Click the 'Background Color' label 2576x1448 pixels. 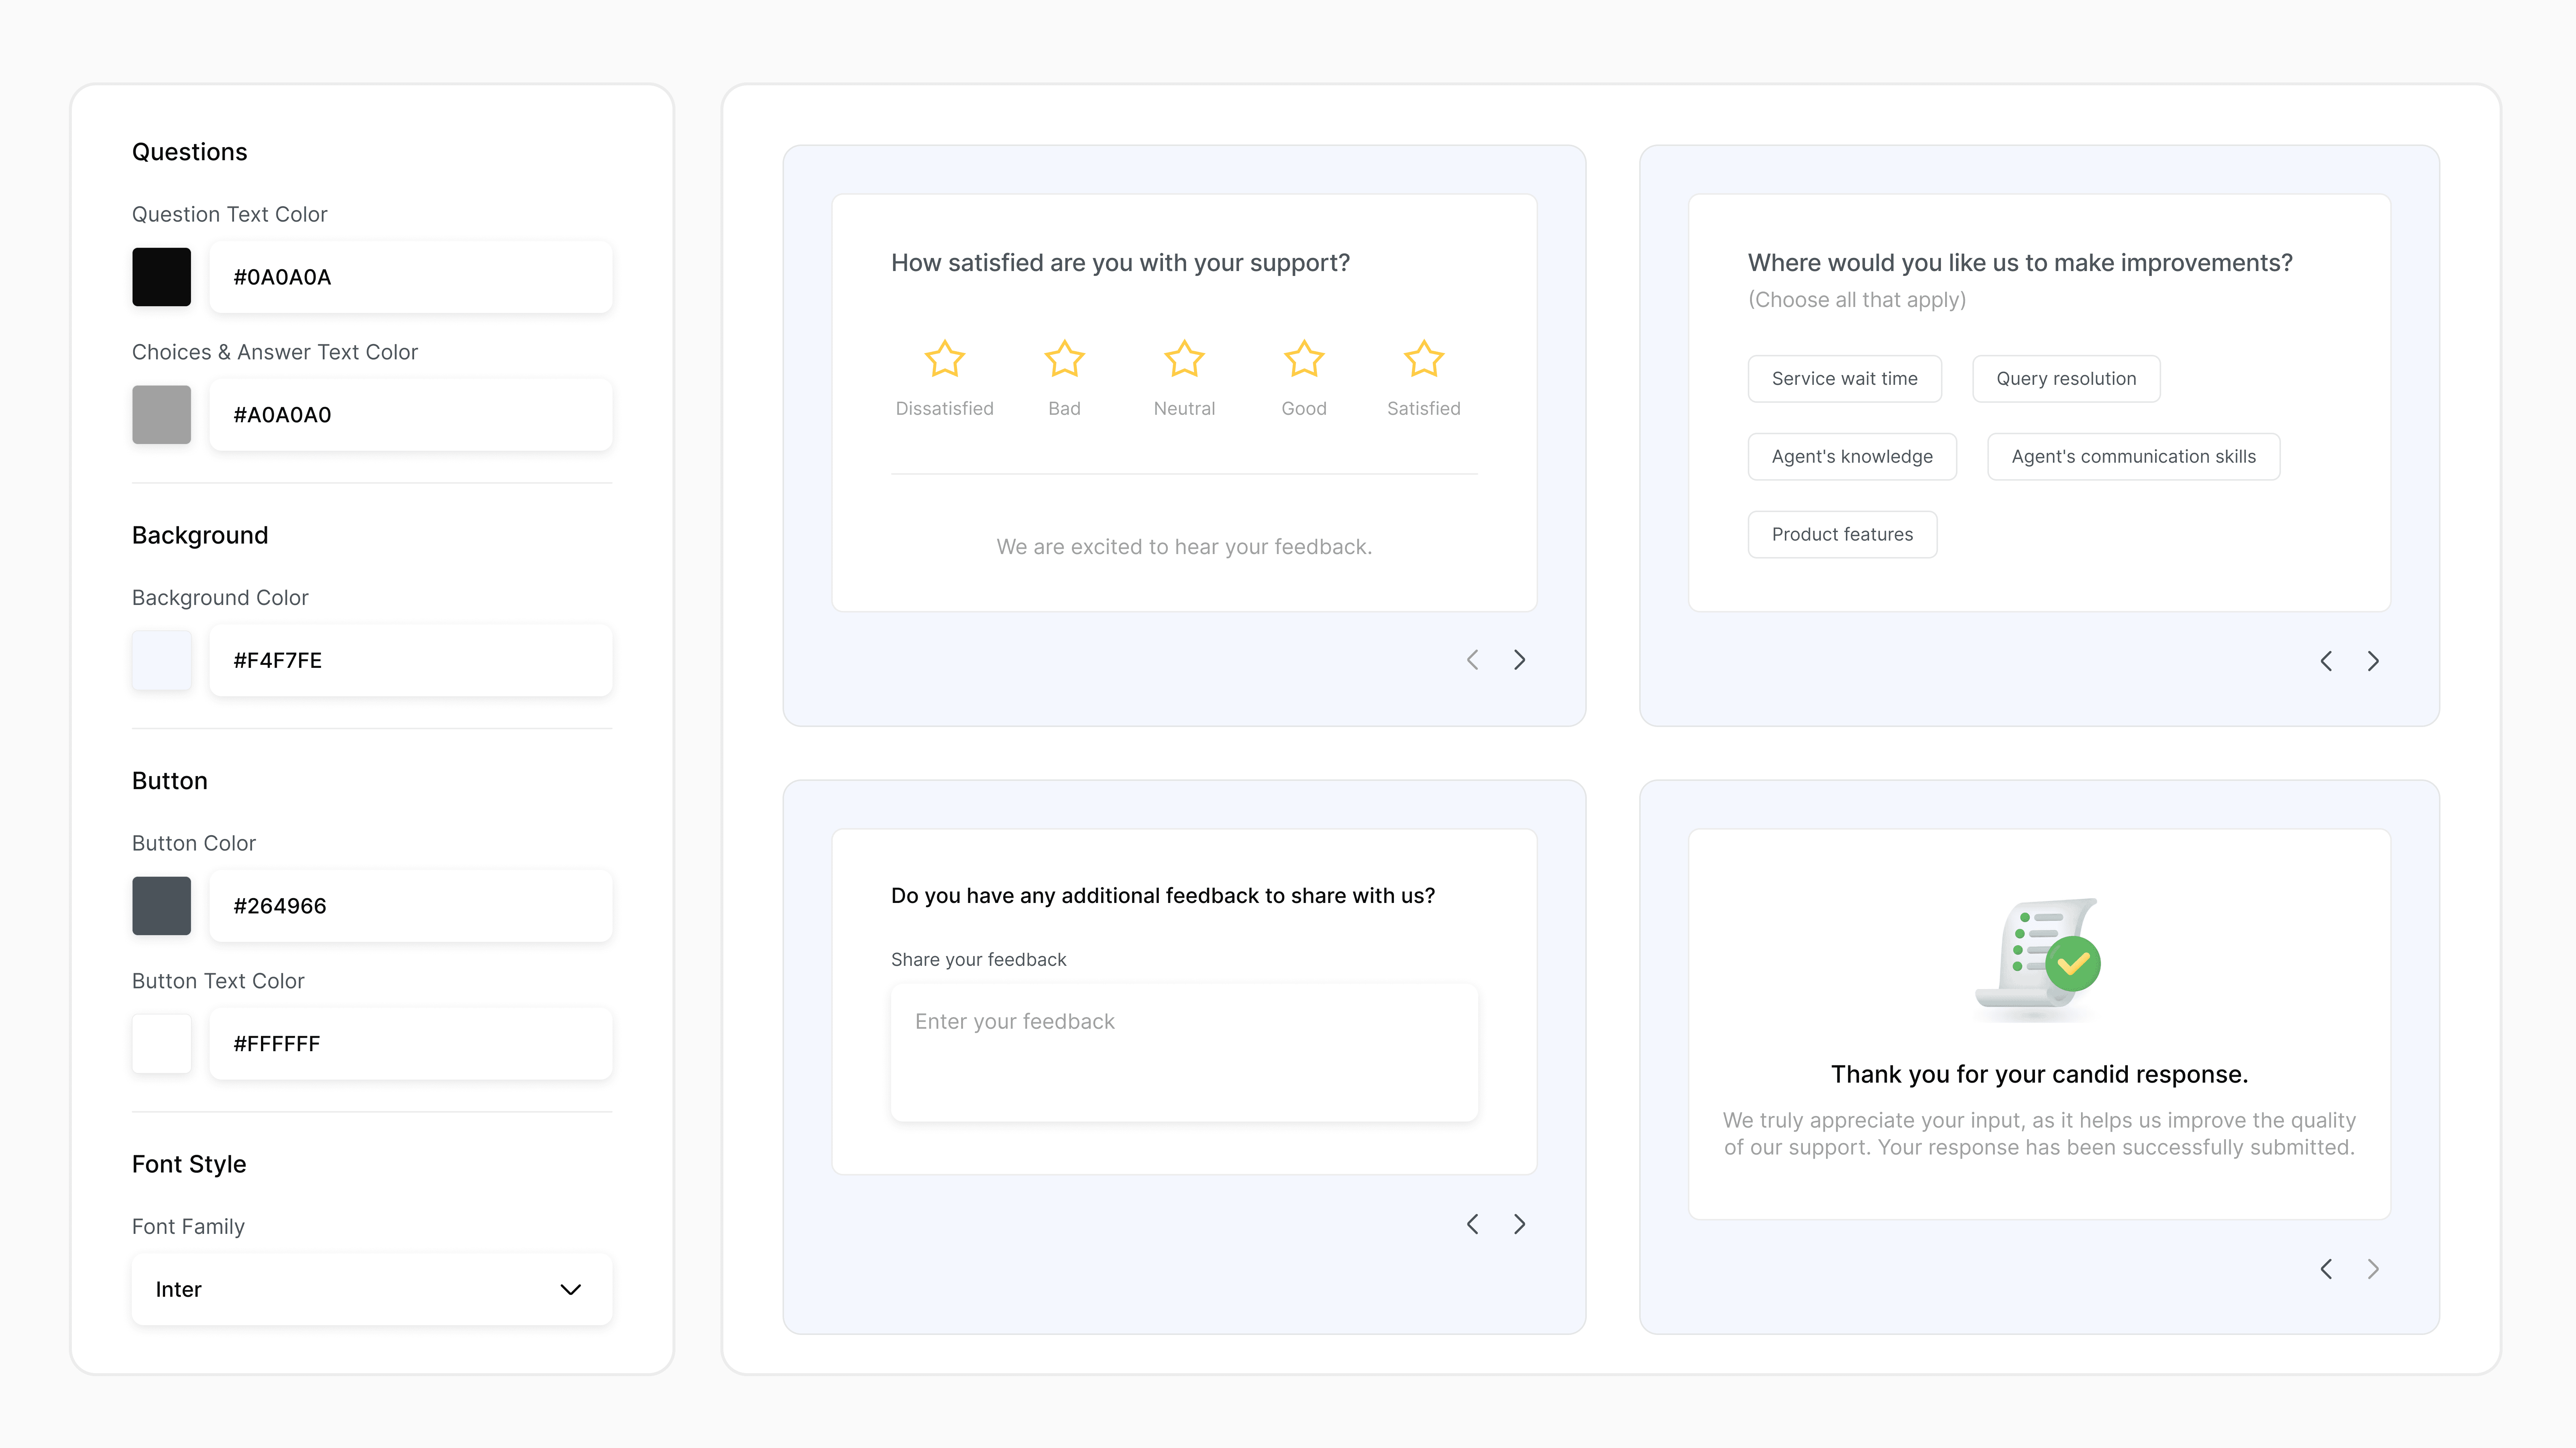[220, 598]
